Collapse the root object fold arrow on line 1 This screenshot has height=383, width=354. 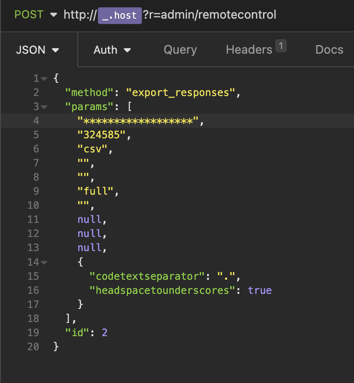[44, 79]
